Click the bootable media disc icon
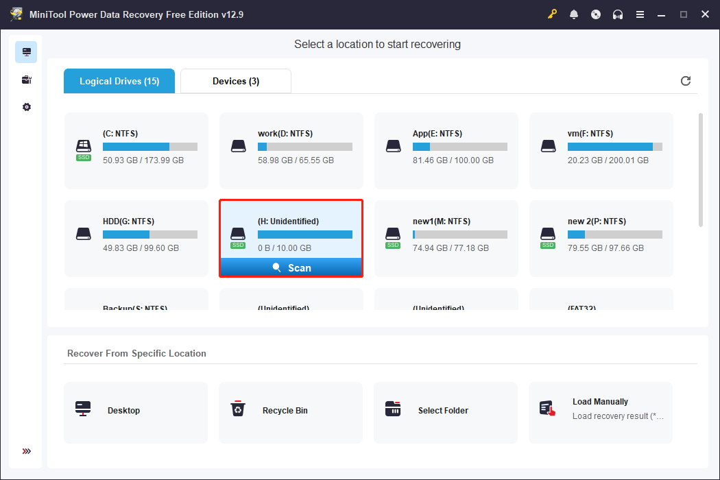 596,14
